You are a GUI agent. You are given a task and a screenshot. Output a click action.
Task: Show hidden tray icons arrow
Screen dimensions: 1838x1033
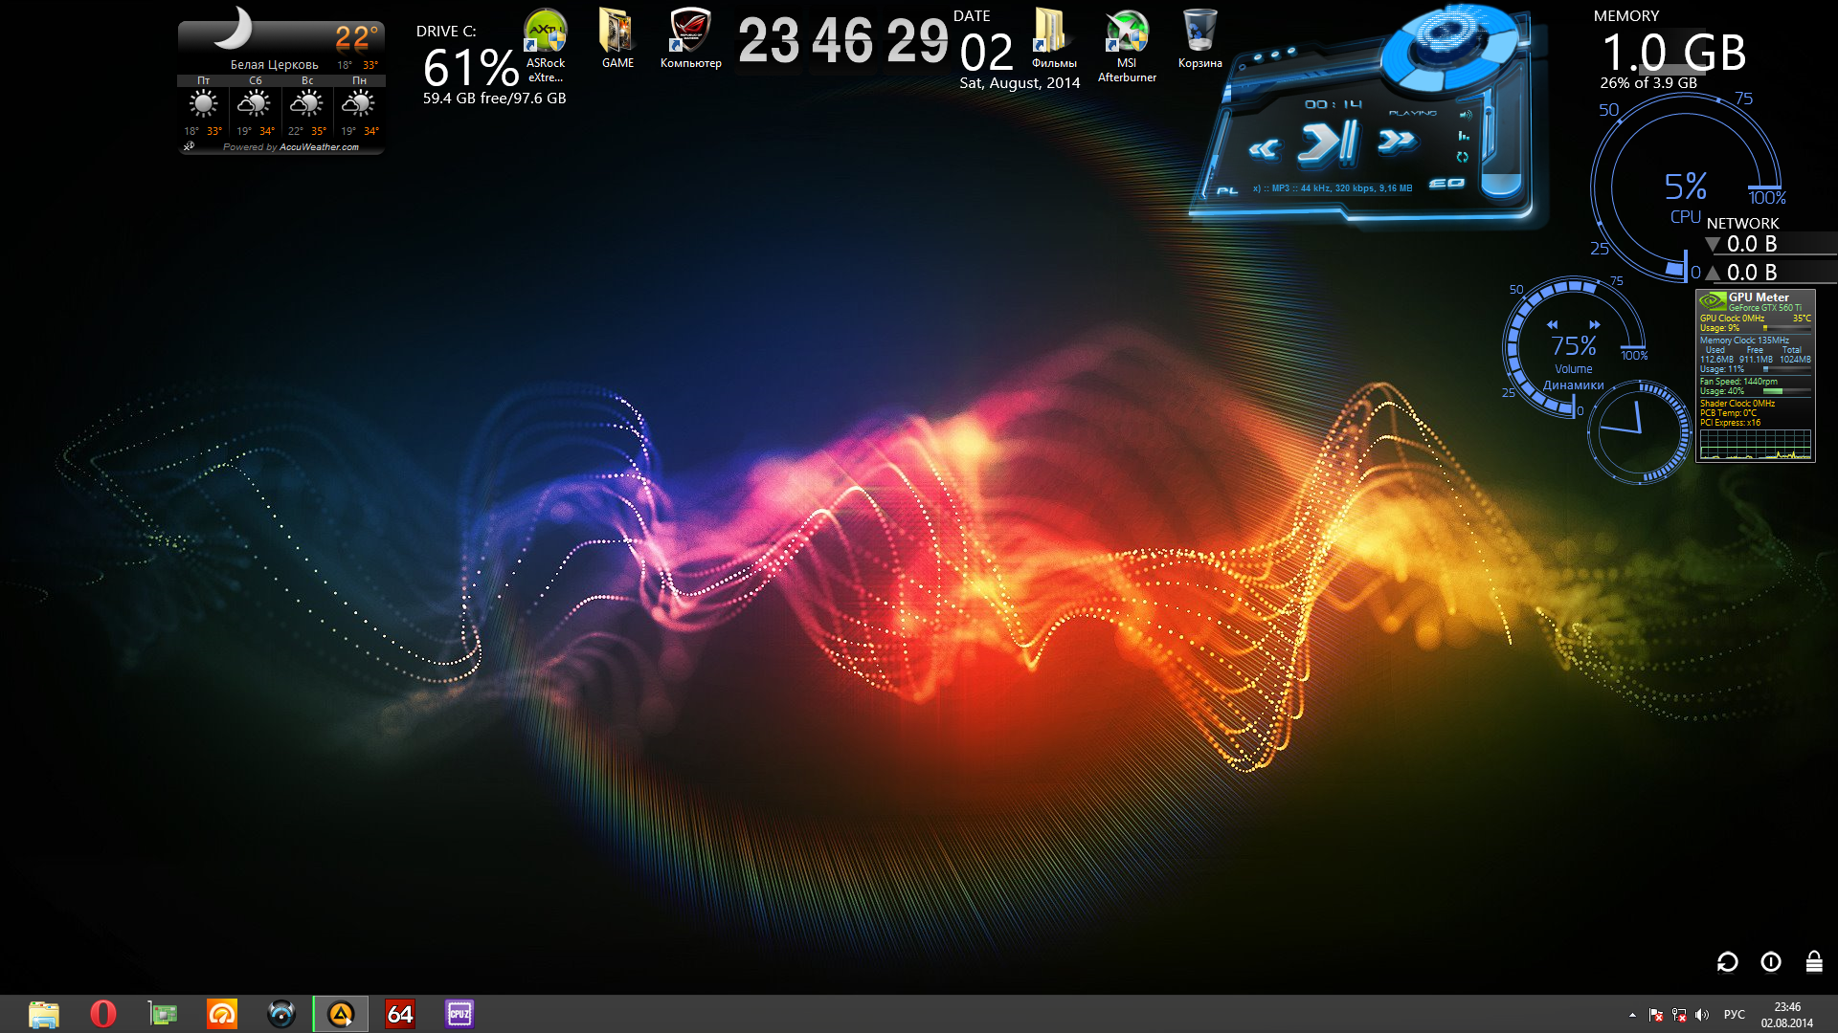point(1632,1015)
